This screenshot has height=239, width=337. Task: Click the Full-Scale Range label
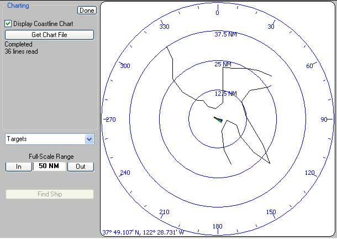51,157
